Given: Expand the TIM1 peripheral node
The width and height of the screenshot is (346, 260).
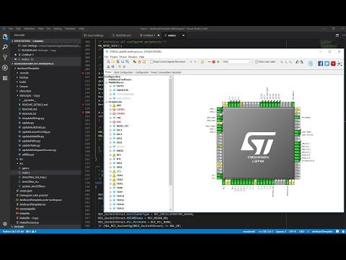Looking at the screenshot, I should [x=110, y=175].
